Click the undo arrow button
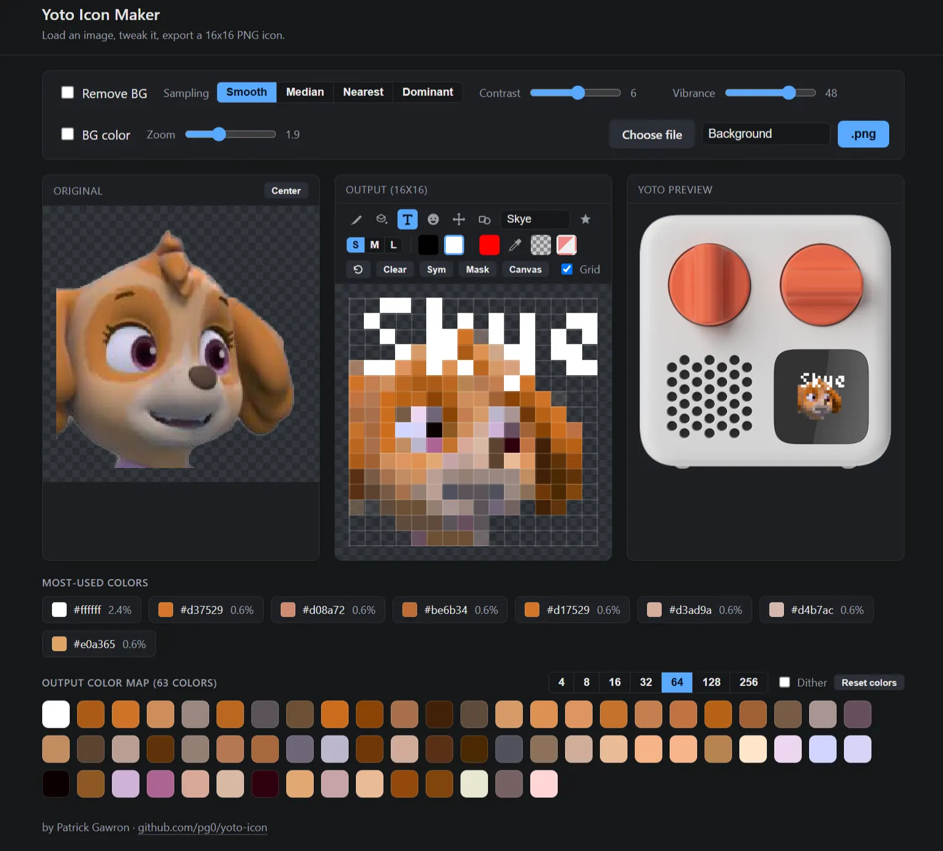 coord(358,269)
